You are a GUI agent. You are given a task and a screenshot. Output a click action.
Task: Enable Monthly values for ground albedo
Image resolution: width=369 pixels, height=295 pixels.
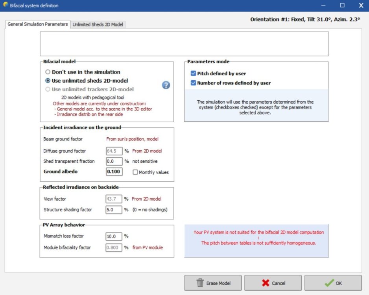click(x=135, y=172)
